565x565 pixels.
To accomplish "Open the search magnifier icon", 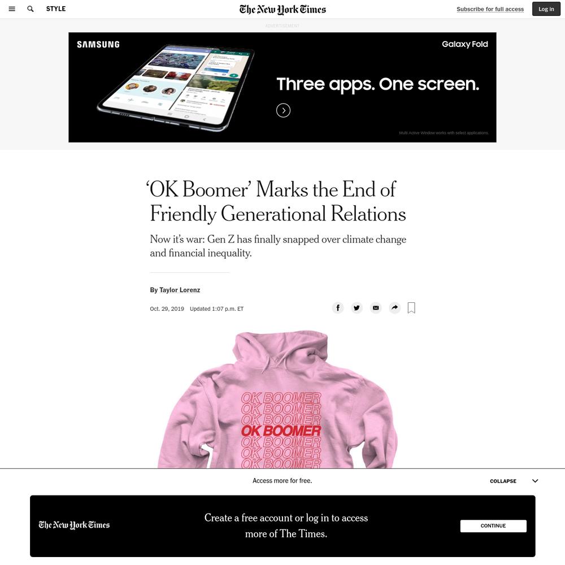I will pyautogui.click(x=31, y=9).
